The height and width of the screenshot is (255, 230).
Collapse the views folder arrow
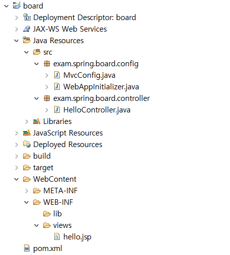pos(37,225)
